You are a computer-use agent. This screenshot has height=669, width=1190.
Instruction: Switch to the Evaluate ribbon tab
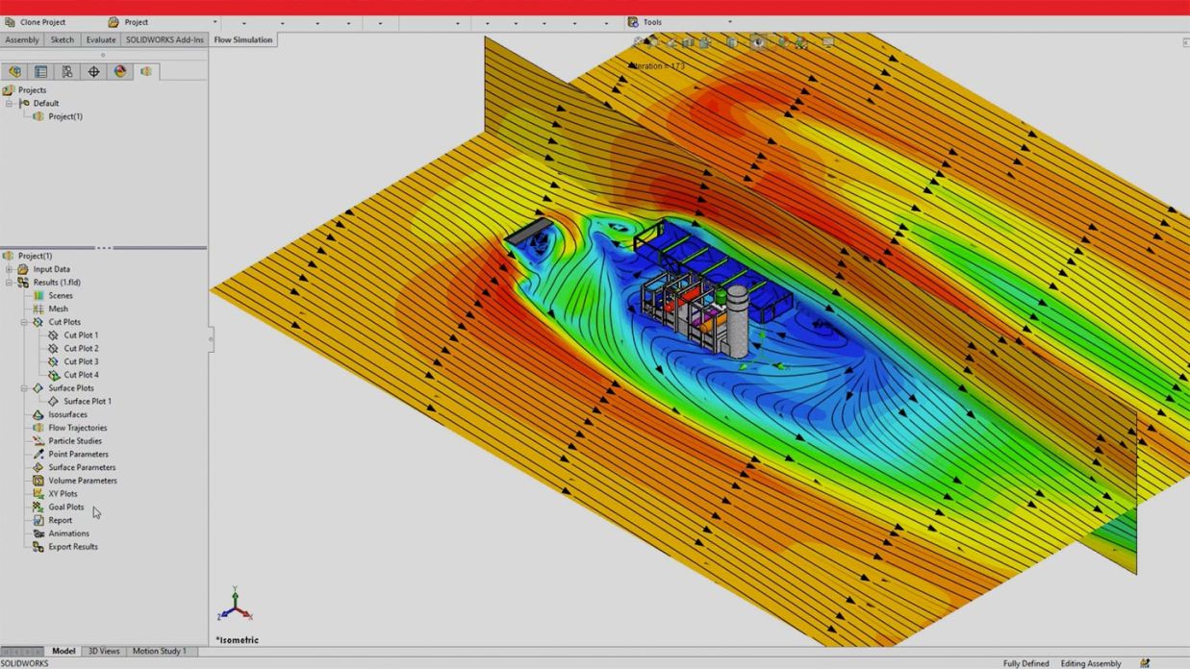101,40
